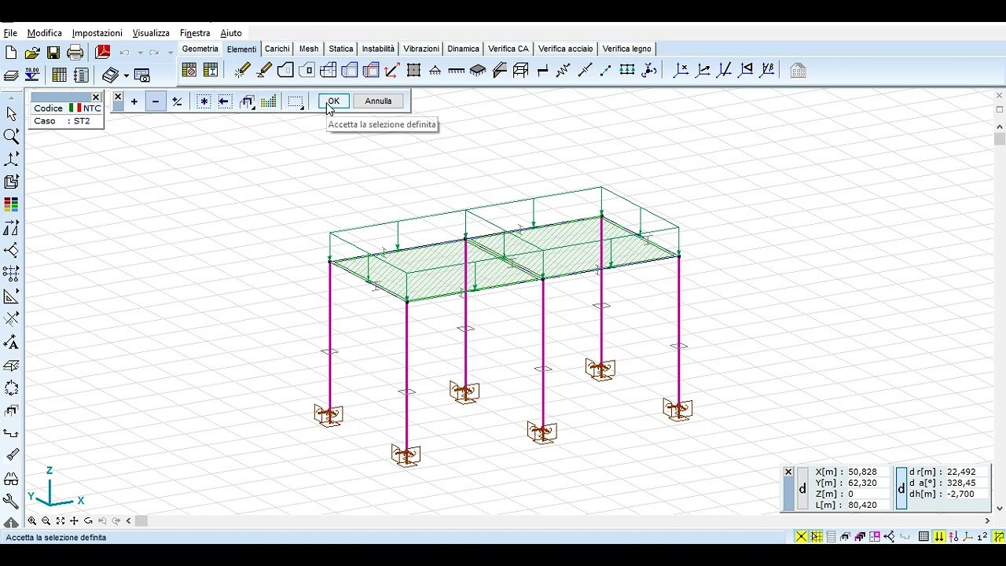Open the wrench settings icon in sidebar

[x=11, y=501]
